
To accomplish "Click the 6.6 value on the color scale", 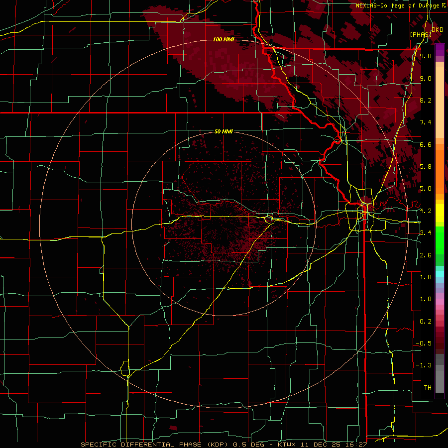I will pos(426,145).
